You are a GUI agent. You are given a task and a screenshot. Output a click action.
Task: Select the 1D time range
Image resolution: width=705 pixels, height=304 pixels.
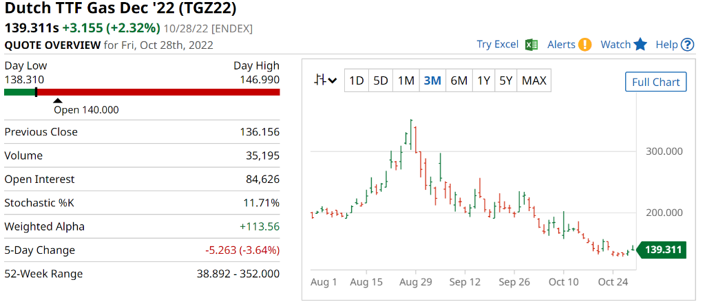(x=356, y=80)
